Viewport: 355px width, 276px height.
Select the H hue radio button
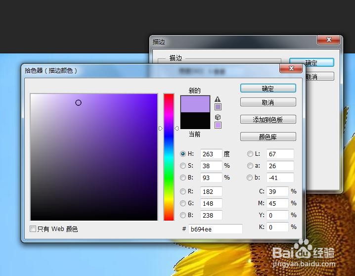point(183,154)
